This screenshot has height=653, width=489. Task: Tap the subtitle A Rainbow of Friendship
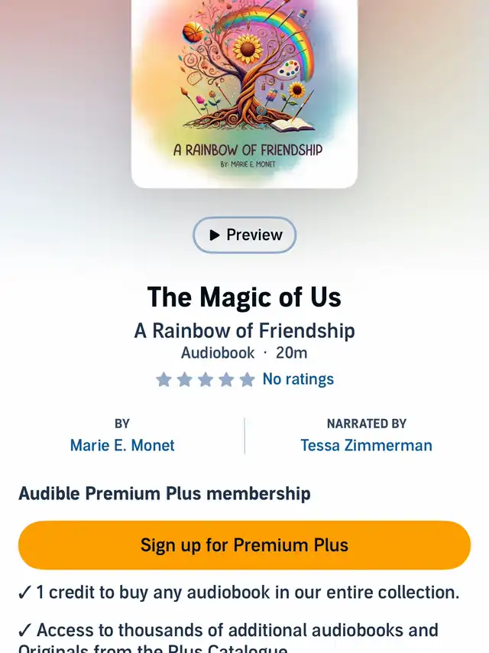[x=244, y=330]
